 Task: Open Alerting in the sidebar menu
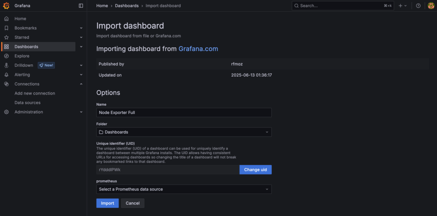22,75
